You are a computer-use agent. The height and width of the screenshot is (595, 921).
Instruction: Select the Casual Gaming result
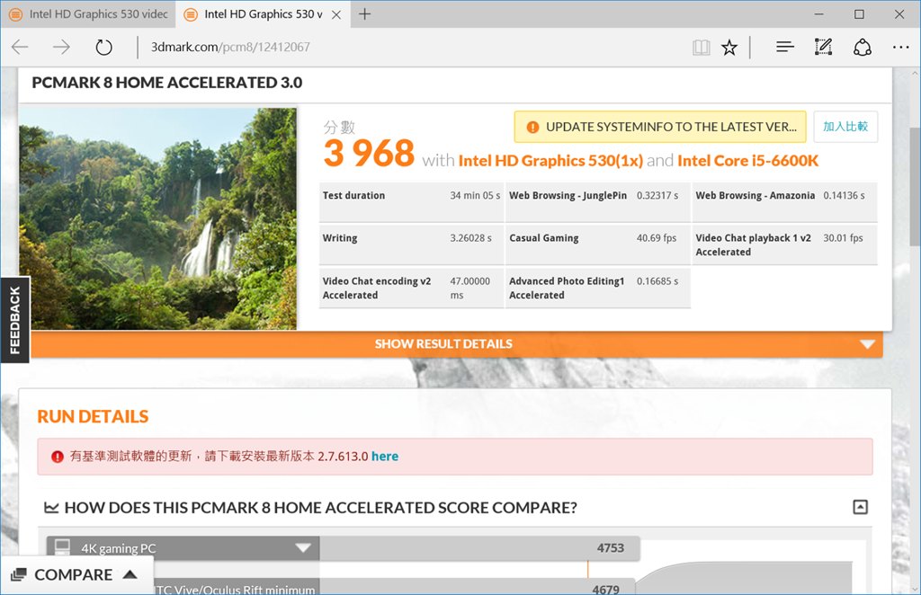pyautogui.click(x=598, y=244)
